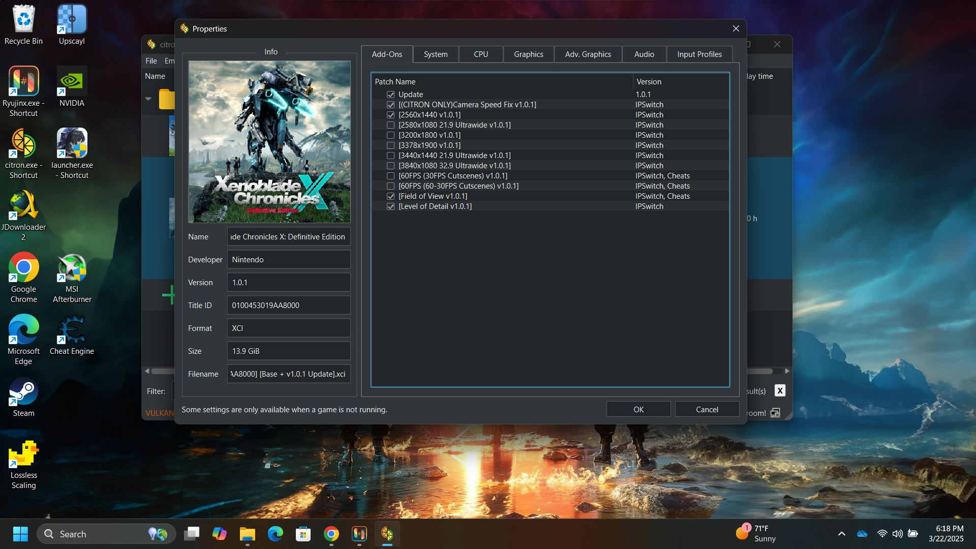The width and height of the screenshot is (976, 549).
Task: Enable the [2580x1080 21.9 Ultrawide] patch
Action: tap(390, 125)
